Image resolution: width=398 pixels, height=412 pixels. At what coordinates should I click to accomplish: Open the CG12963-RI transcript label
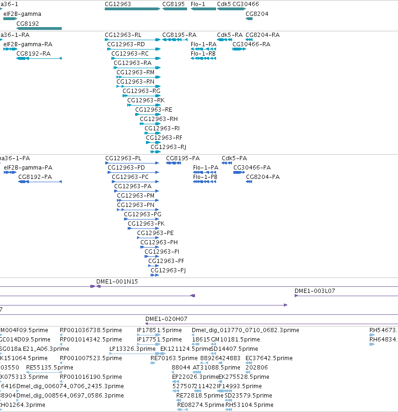(x=162, y=128)
